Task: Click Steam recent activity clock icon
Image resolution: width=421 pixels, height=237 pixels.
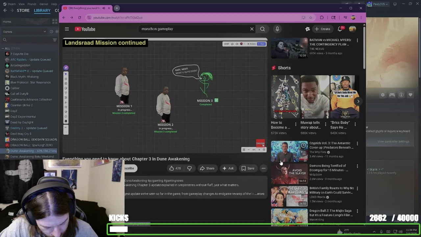Action: tap(51, 32)
